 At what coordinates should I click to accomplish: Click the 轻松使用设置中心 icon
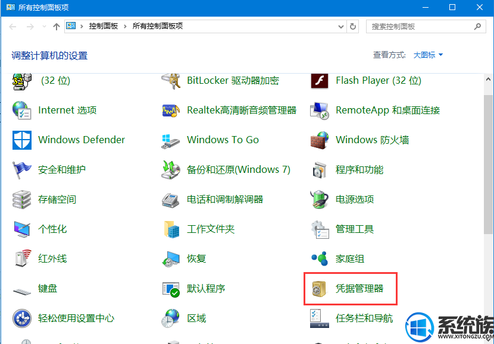(x=22, y=318)
